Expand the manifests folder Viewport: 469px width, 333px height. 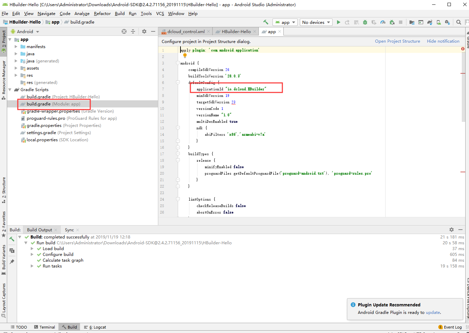coord(16,47)
